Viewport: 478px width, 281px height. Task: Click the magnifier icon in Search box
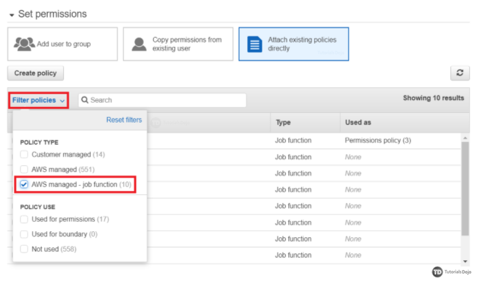click(x=85, y=100)
